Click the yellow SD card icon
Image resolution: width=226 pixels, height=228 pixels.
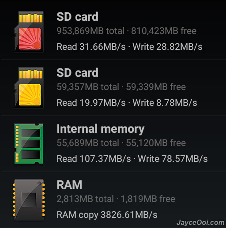(x=29, y=88)
